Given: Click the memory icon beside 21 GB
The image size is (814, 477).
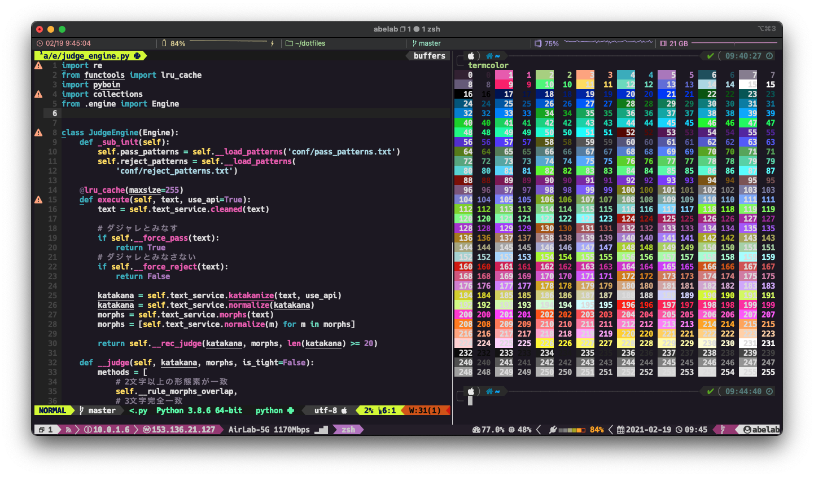Looking at the screenshot, I should click(663, 43).
